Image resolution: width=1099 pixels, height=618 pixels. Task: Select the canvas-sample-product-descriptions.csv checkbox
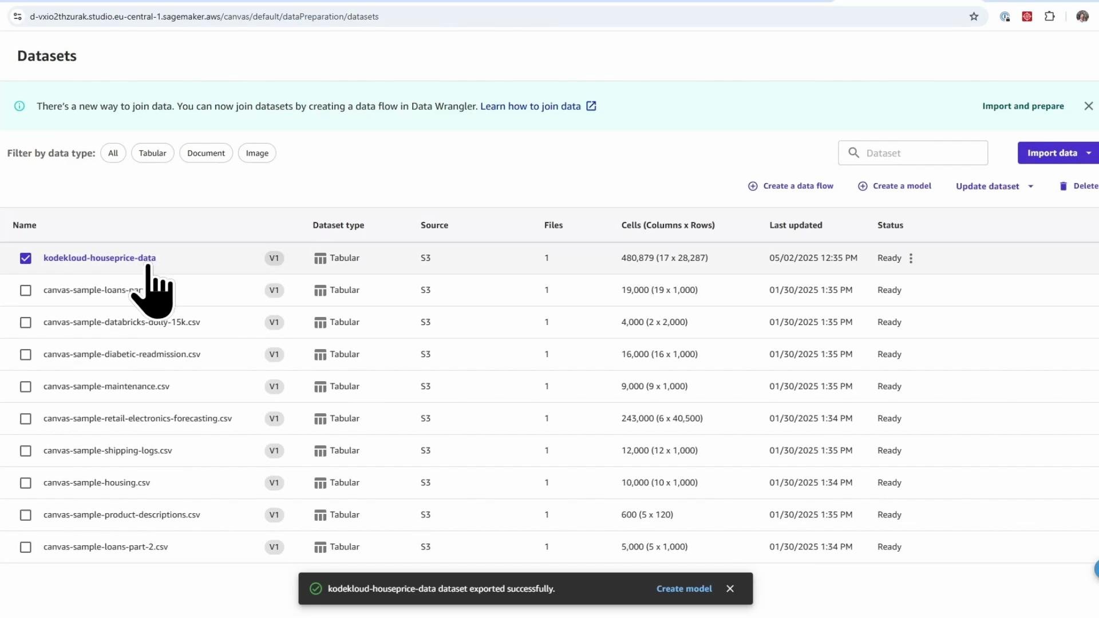tap(26, 515)
